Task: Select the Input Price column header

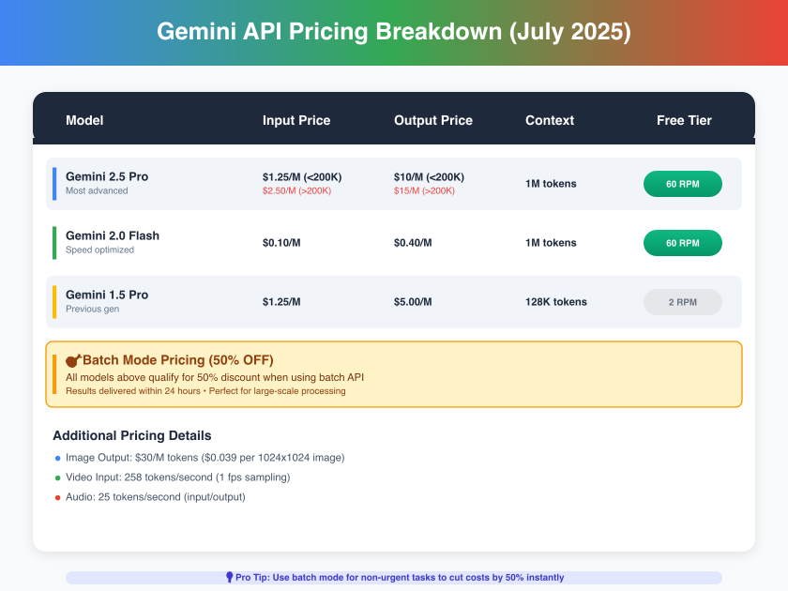Action: (x=296, y=120)
